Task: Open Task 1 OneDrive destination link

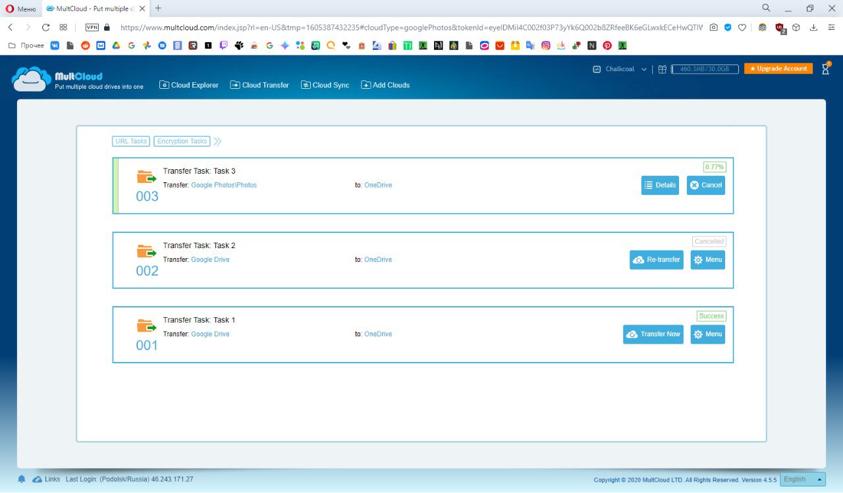Action: point(378,334)
